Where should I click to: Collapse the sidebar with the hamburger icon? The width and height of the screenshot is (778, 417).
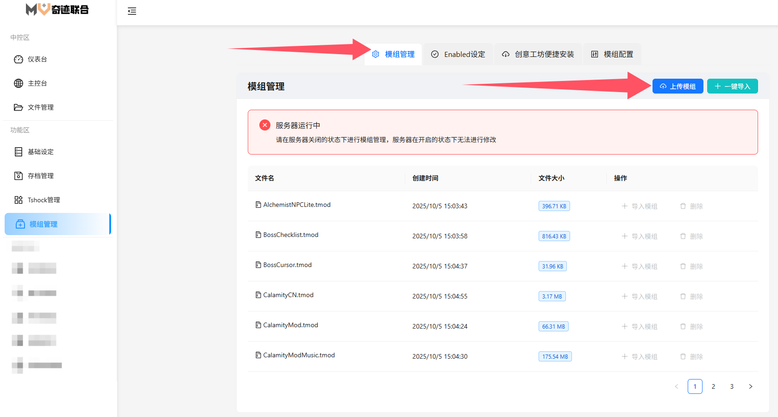point(132,11)
